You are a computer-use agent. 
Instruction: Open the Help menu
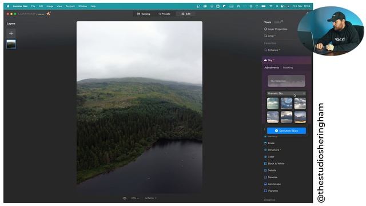(93, 6)
